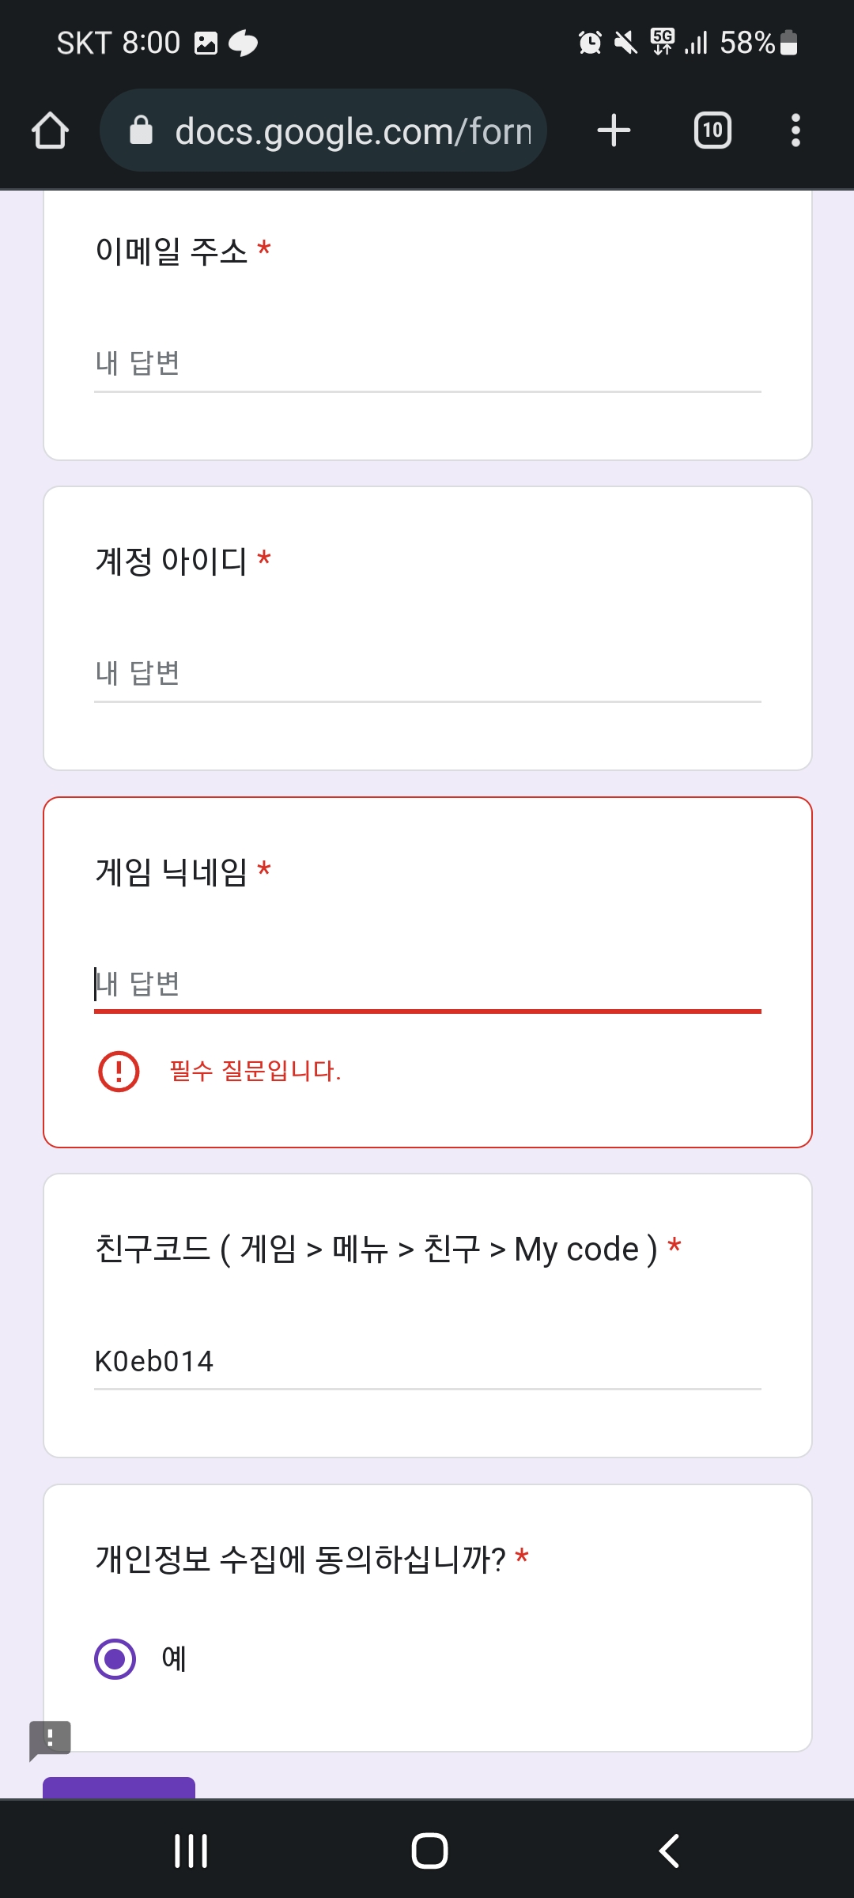Edit the 친구코드 field containing K0eb014
The image size is (854, 1898).
click(x=427, y=1362)
